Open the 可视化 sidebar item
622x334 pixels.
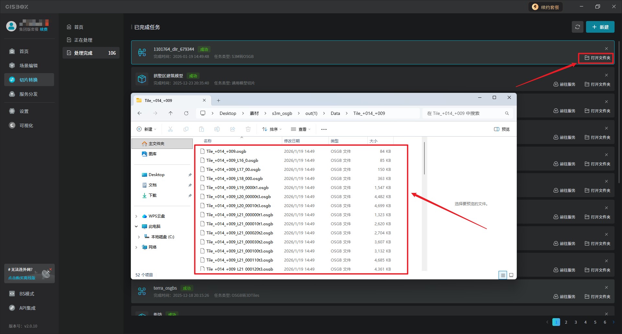click(27, 126)
